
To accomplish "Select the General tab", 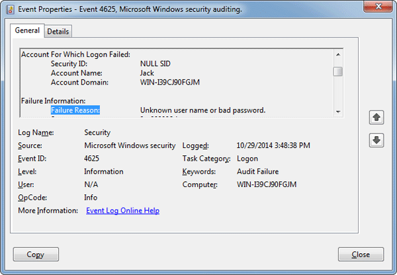I will tap(27, 31).
